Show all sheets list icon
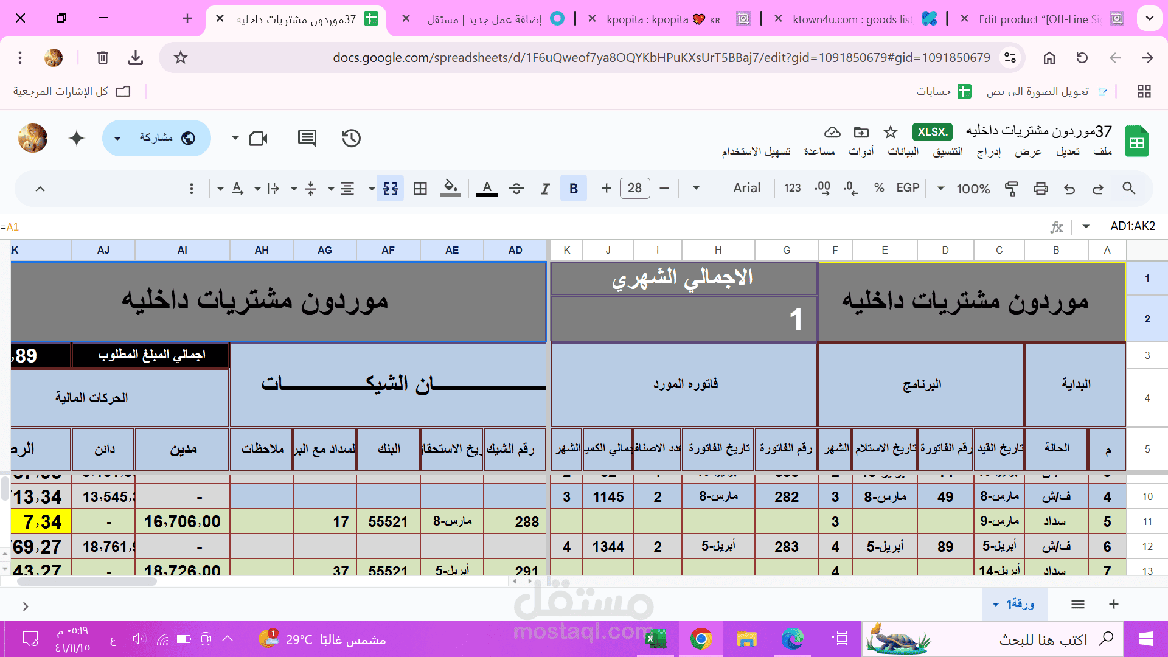This screenshot has height=657, width=1168. [x=1078, y=604]
